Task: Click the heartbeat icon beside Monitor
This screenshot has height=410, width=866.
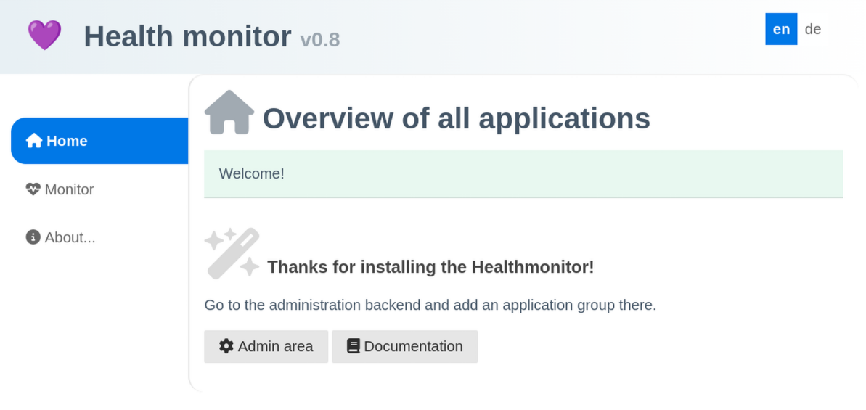Action: [x=33, y=189]
